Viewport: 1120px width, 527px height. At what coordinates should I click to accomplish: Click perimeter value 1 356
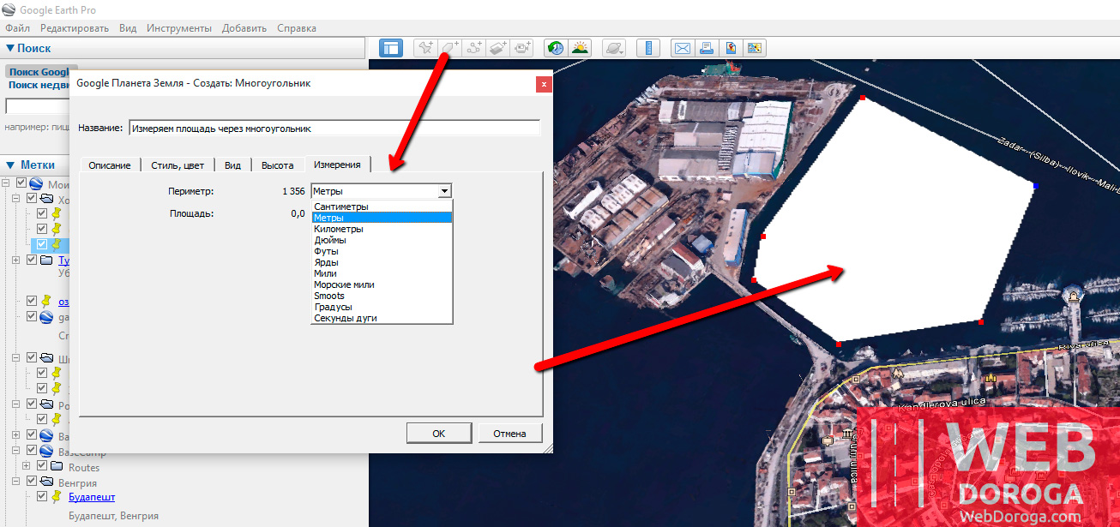[293, 191]
